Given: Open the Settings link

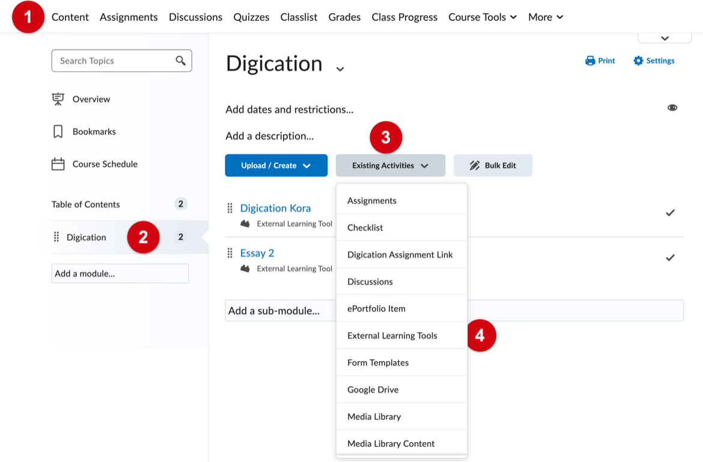Looking at the screenshot, I should [654, 61].
